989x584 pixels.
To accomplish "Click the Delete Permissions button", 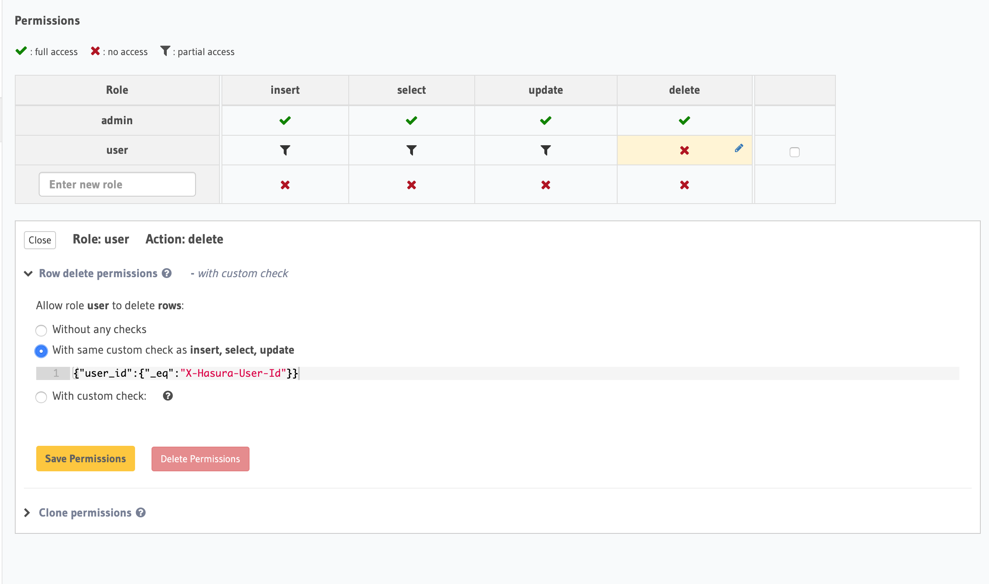I will tap(200, 459).
